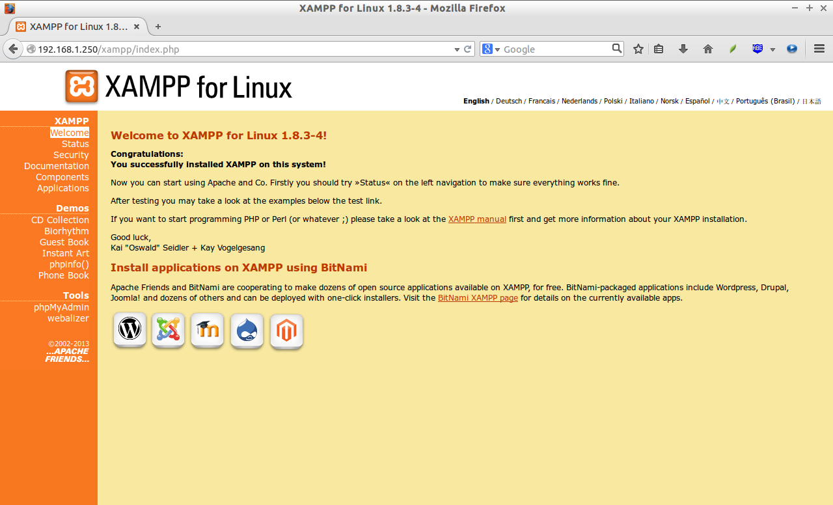The image size is (833, 505).
Task: Switch language to Francais
Action: pos(541,101)
